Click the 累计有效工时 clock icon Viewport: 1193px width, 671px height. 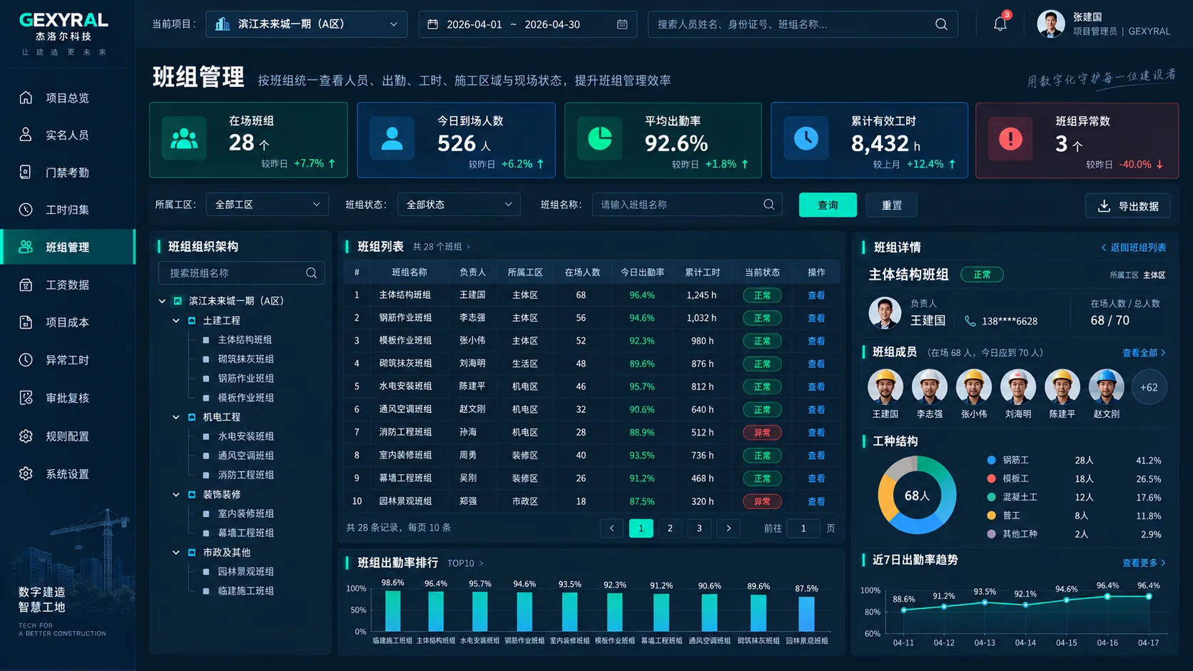tap(806, 139)
